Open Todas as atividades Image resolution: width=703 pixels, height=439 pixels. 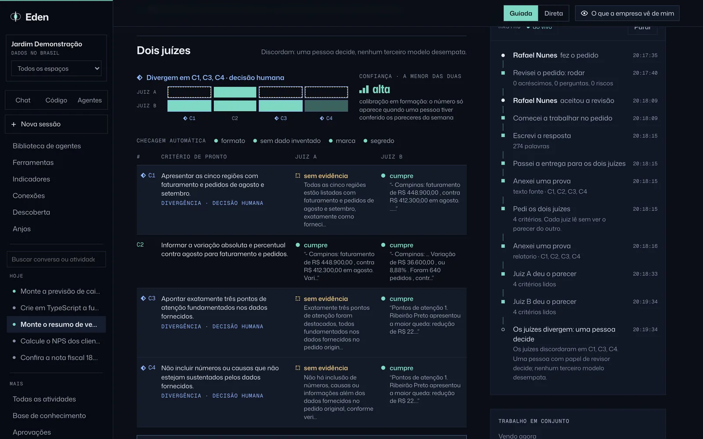click(x=44, y=399)
